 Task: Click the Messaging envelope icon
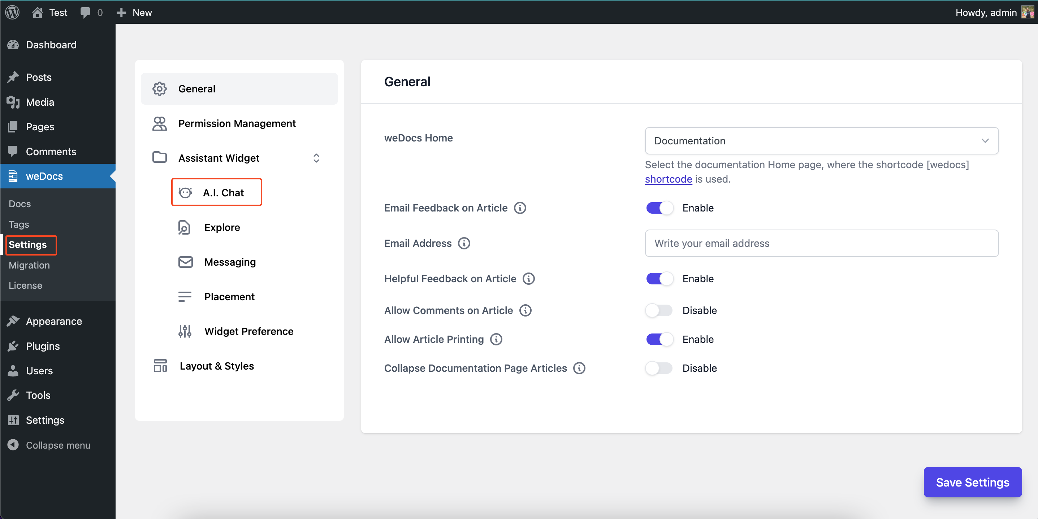pyautogui.click(x=185, y=262)
